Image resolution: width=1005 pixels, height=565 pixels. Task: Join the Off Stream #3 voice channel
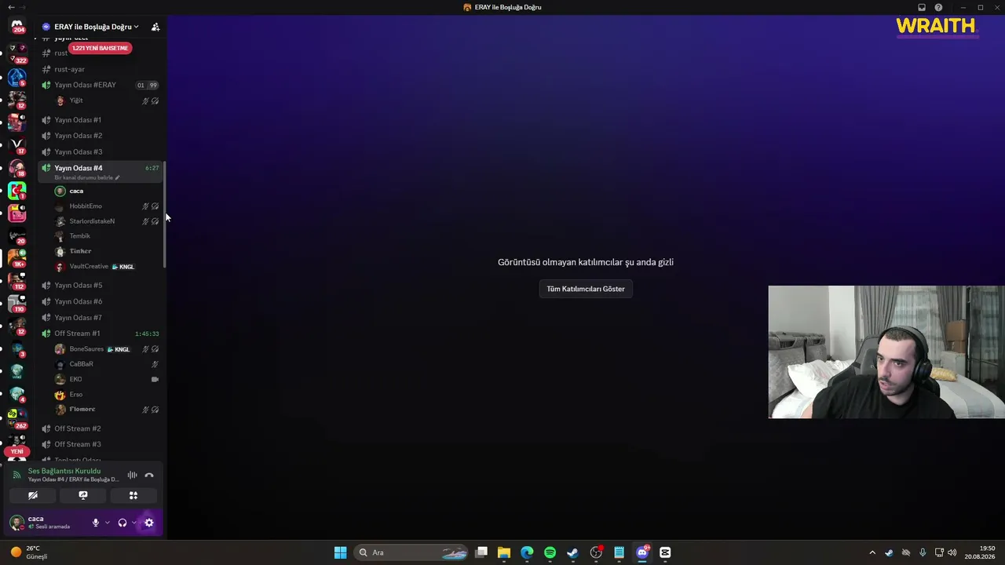[x=100, y=444]
